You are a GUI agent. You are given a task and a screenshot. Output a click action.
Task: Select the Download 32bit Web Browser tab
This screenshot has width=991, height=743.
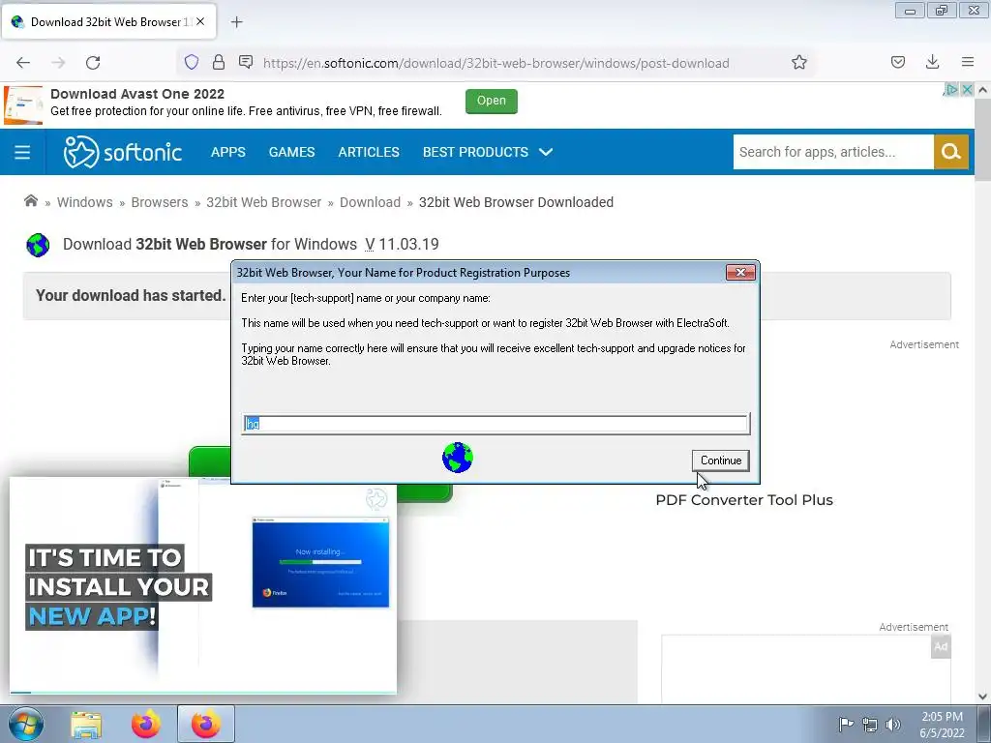pos(109,21)
